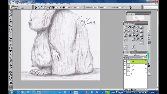Click New Layer Mask button in Layers panel
This screenshot has width=167, height=94.
[x=132, y=90]
